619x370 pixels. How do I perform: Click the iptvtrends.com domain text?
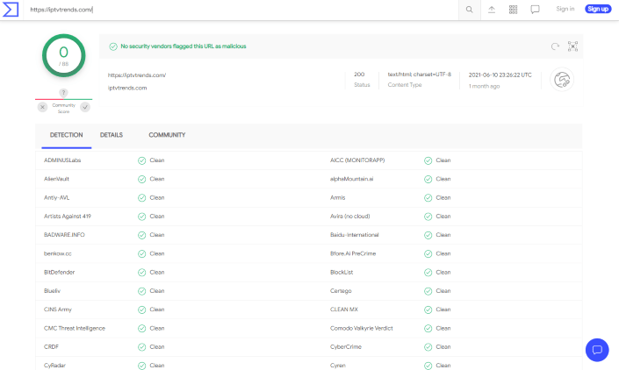[127, 88]
